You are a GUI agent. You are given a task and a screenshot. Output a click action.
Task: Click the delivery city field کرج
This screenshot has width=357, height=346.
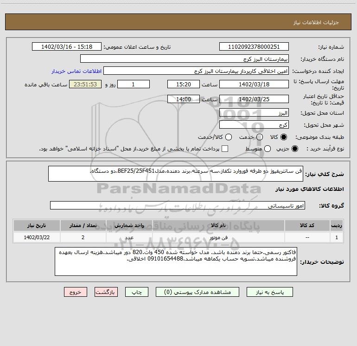click(x=254, y=125)
